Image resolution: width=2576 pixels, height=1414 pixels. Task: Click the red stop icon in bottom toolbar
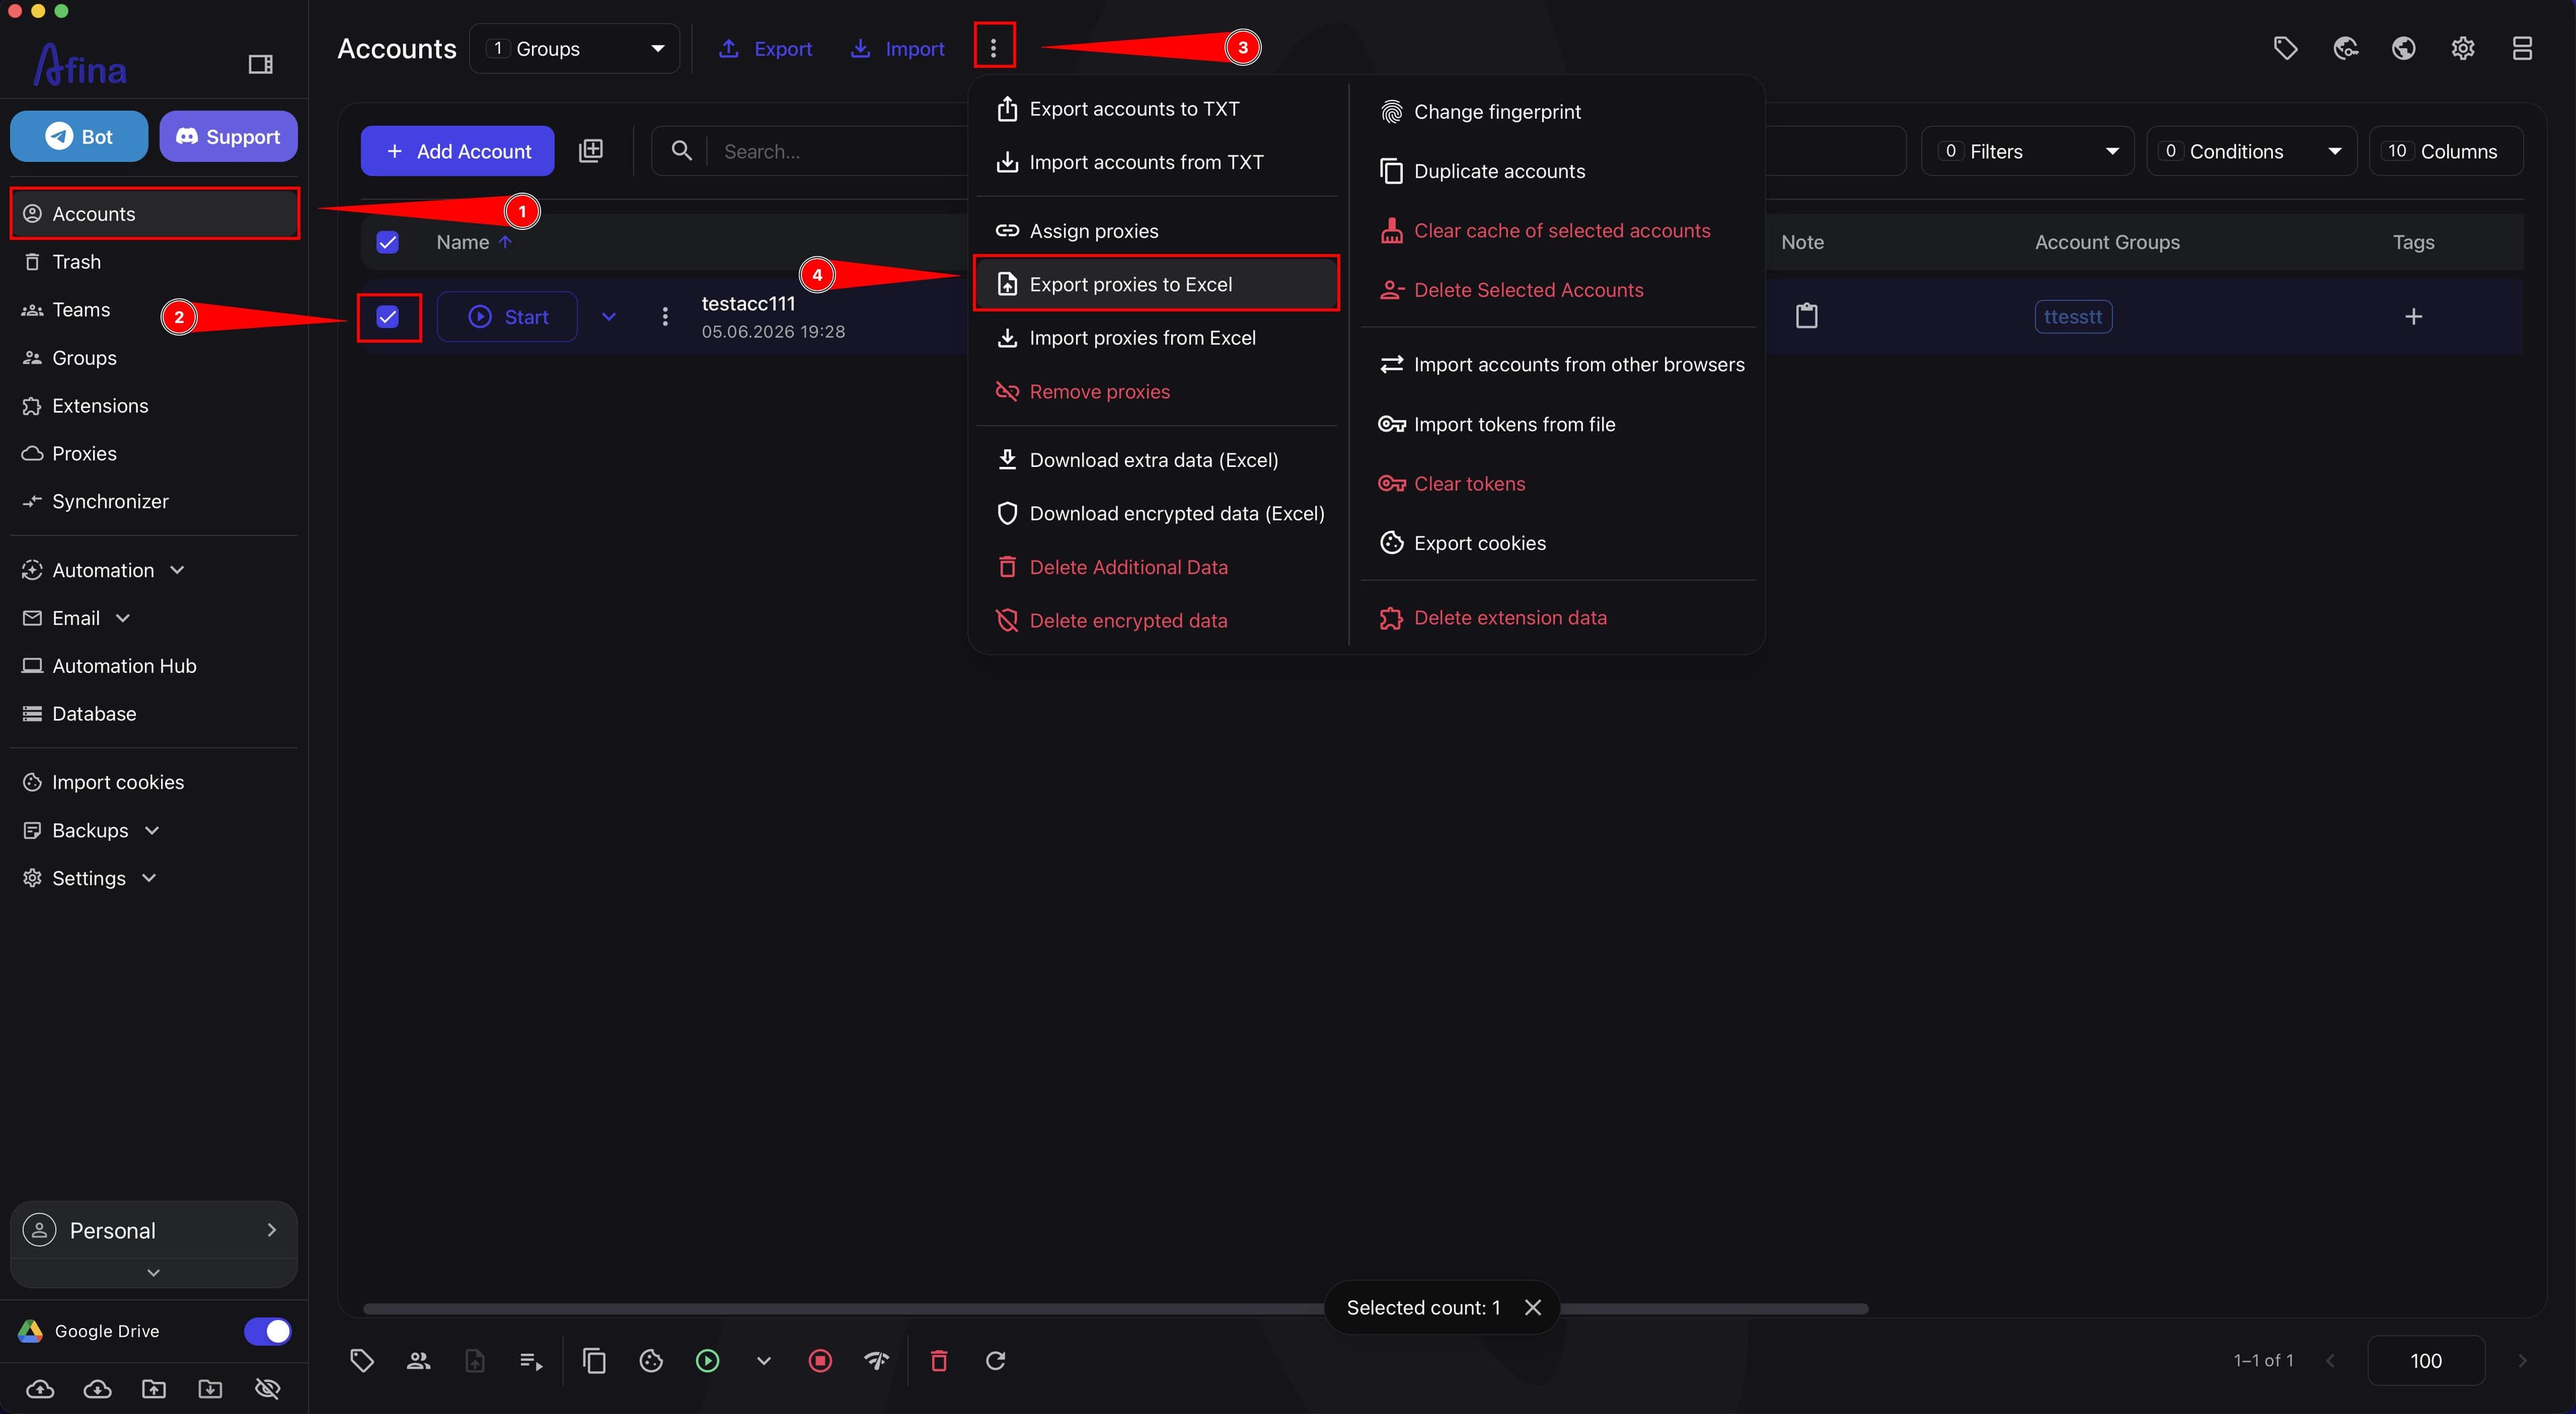click(x=820, y=1360)
